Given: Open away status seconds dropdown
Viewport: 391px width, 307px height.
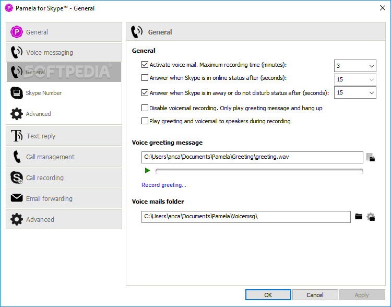Looking at the screenshot, I should point(355,92).
